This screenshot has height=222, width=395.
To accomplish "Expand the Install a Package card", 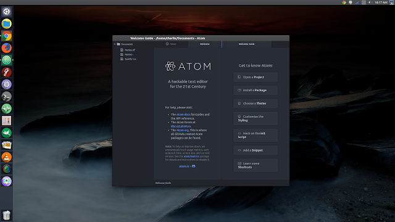I will (256, 90).
